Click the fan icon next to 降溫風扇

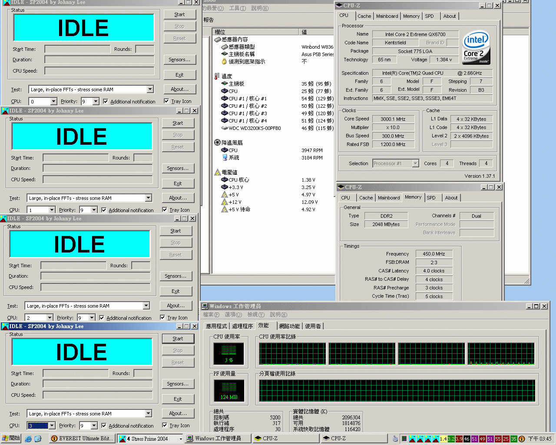(218, 143)
